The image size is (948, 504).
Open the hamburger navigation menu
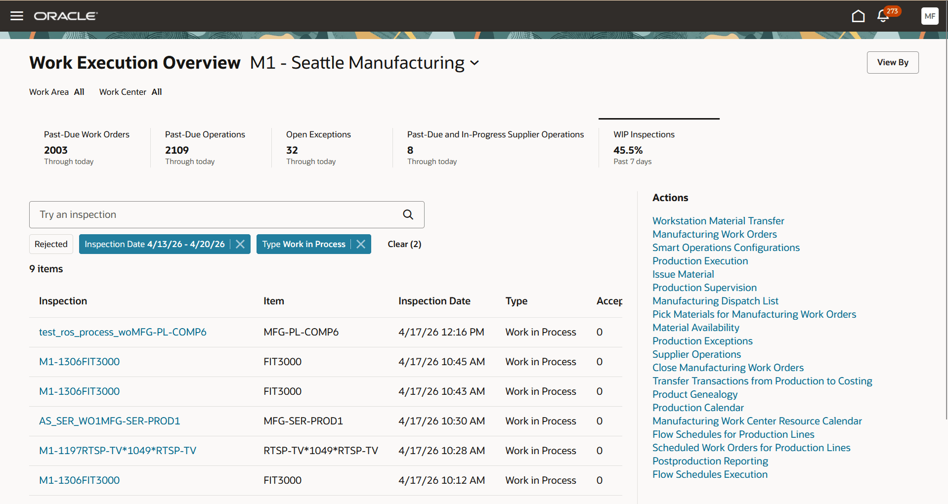pos(17,16)
